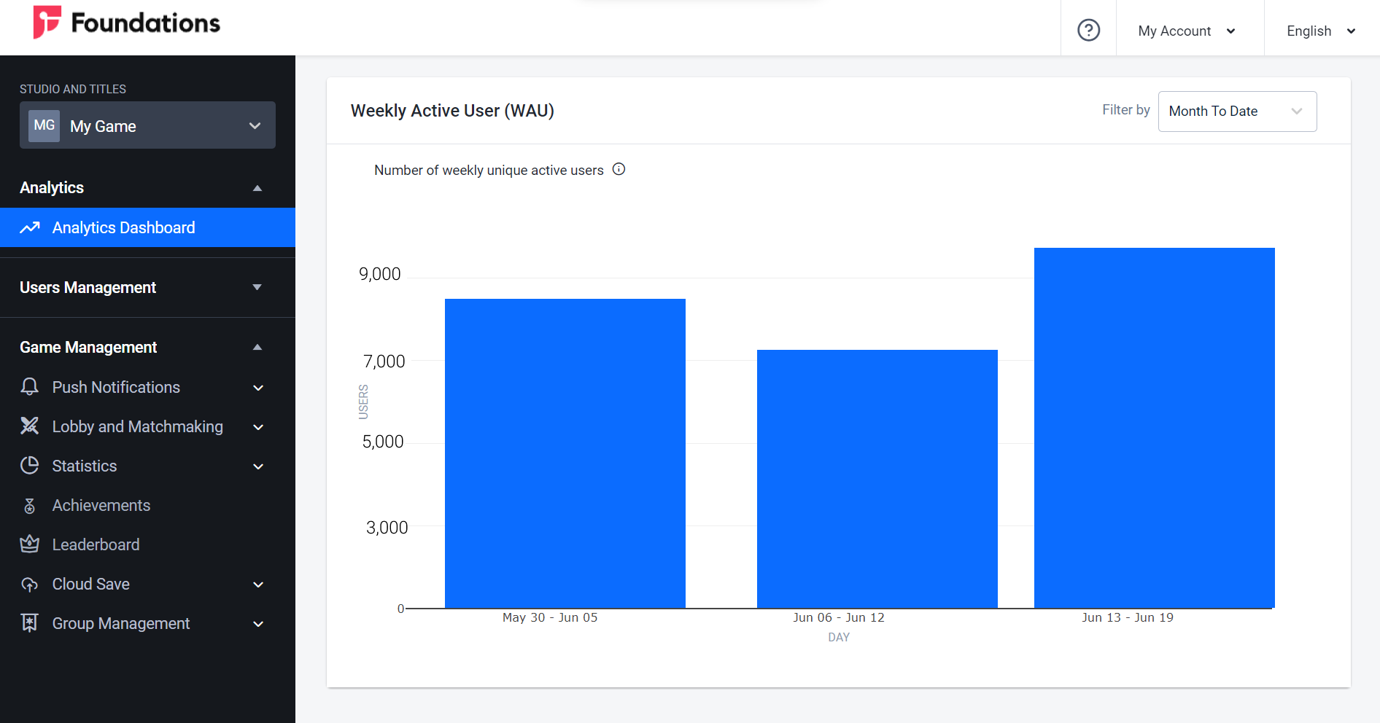The height and width of the screenshot is (723, 1380).
Task: Select Analytics Dashboard menu item
Action: 147,227
